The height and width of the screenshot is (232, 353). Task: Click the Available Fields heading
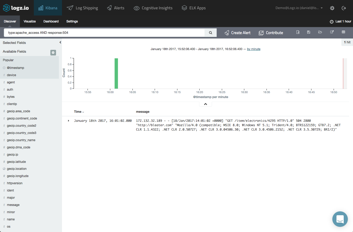(14, 52)
